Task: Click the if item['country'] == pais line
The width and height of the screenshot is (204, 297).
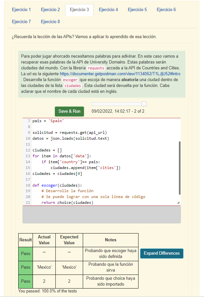Action: pos(71,162)
